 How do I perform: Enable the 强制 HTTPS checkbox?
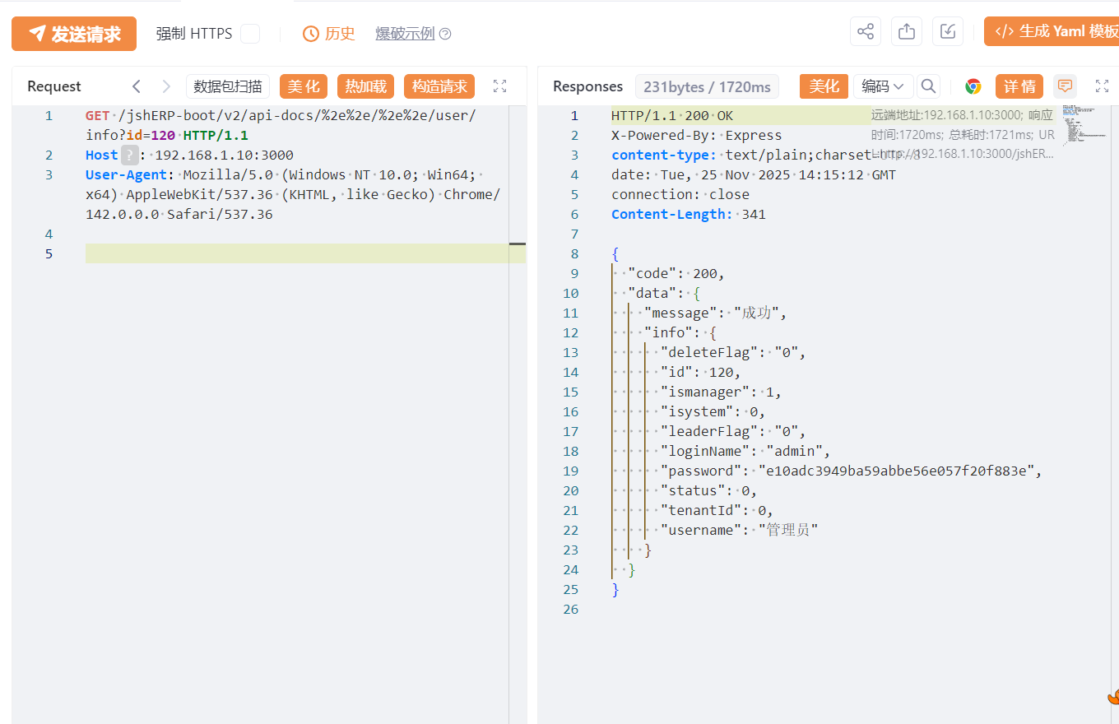[250, 34]
